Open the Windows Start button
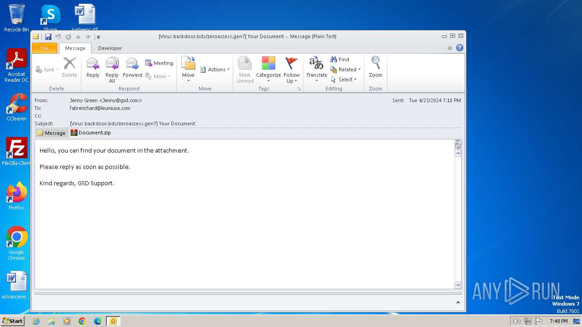The width and height of the screenshot is (582, 327). 13,321
